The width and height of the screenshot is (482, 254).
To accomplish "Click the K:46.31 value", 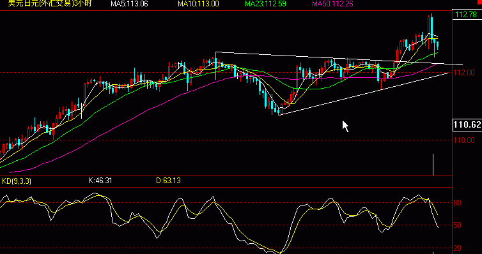I will tap(100, 181).
